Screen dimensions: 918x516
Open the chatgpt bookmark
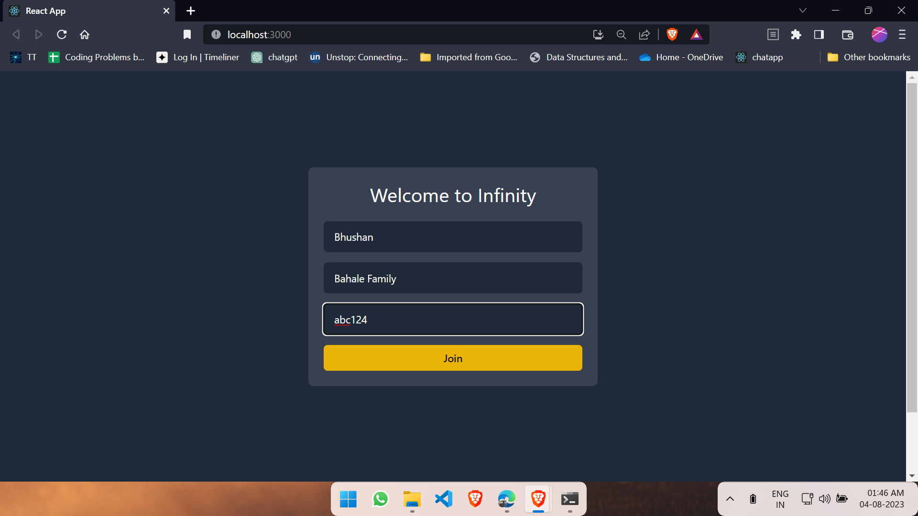274,57
